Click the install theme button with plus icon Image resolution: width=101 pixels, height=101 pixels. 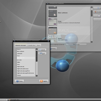click(x=97, y=8)
